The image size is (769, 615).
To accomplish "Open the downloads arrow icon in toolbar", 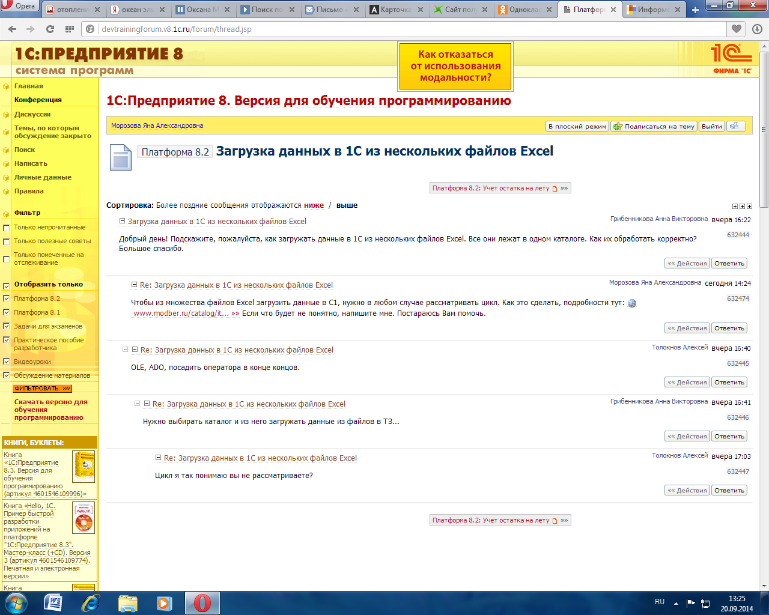I will tap(757, 29).
